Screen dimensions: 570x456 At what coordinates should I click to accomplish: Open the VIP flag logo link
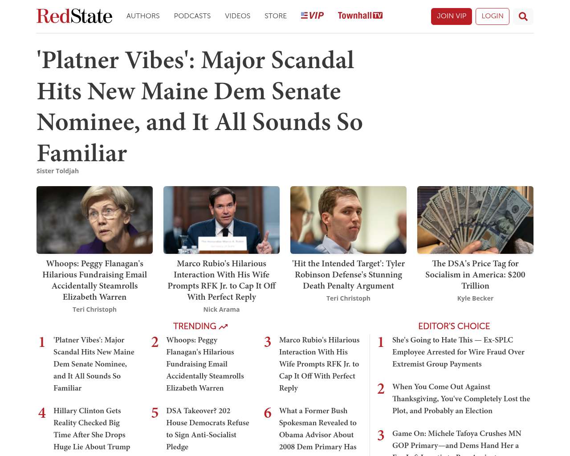[312, 16]
